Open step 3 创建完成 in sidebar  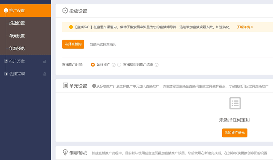coord(17,74)
